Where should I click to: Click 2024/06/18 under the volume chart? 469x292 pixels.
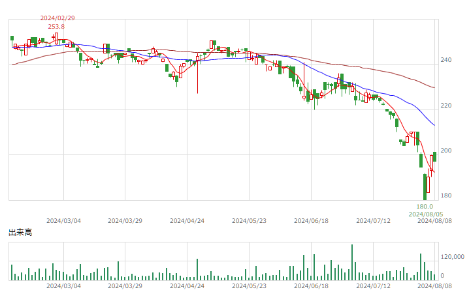point(311,285)
